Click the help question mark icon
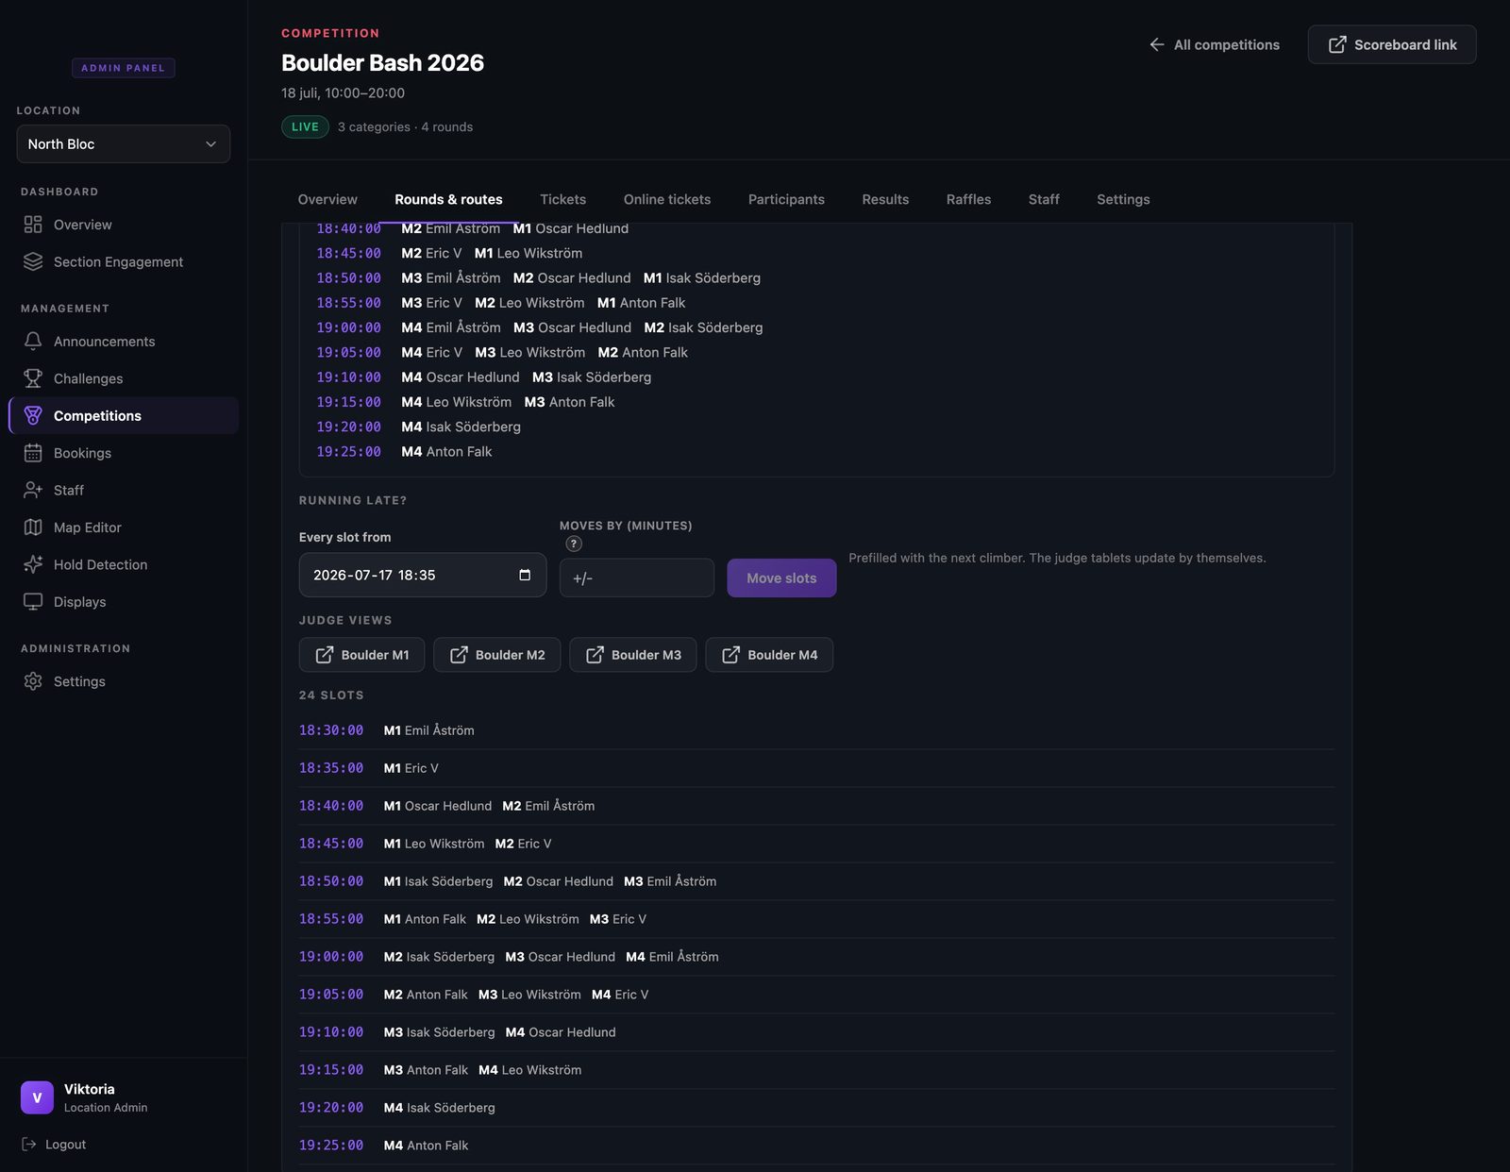 [x=574, y=544]
